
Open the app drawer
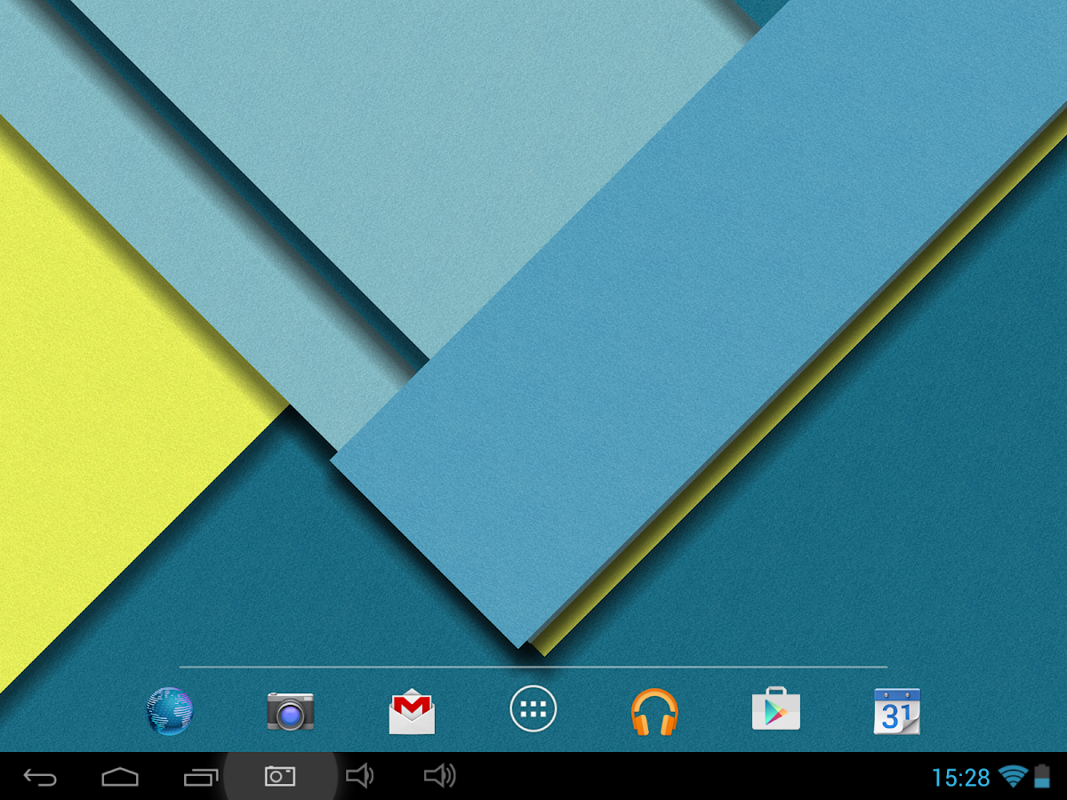coord(533,709)
